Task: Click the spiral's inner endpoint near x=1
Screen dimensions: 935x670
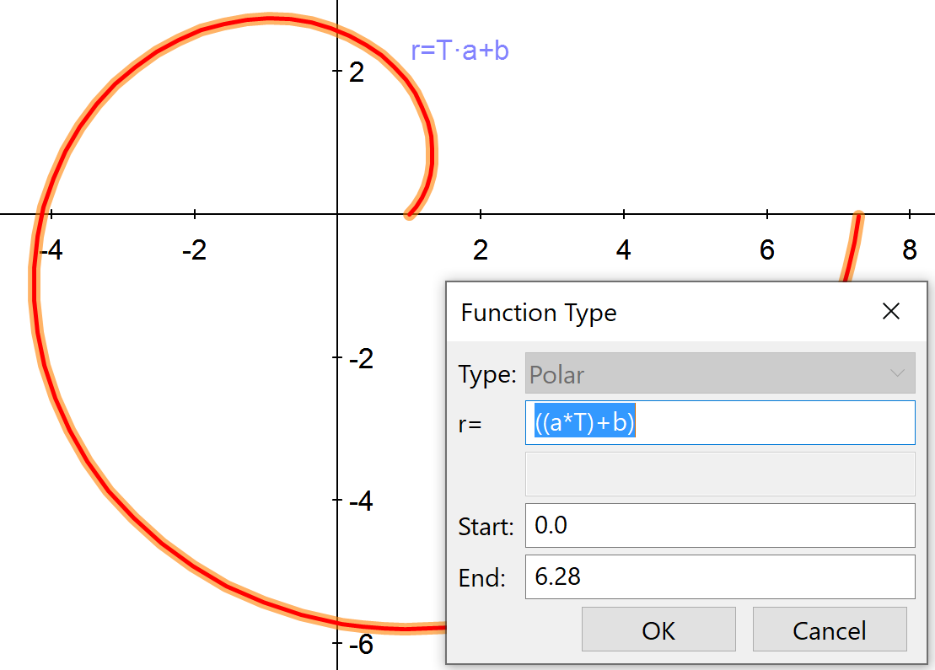Action: [x=409, y=214]
